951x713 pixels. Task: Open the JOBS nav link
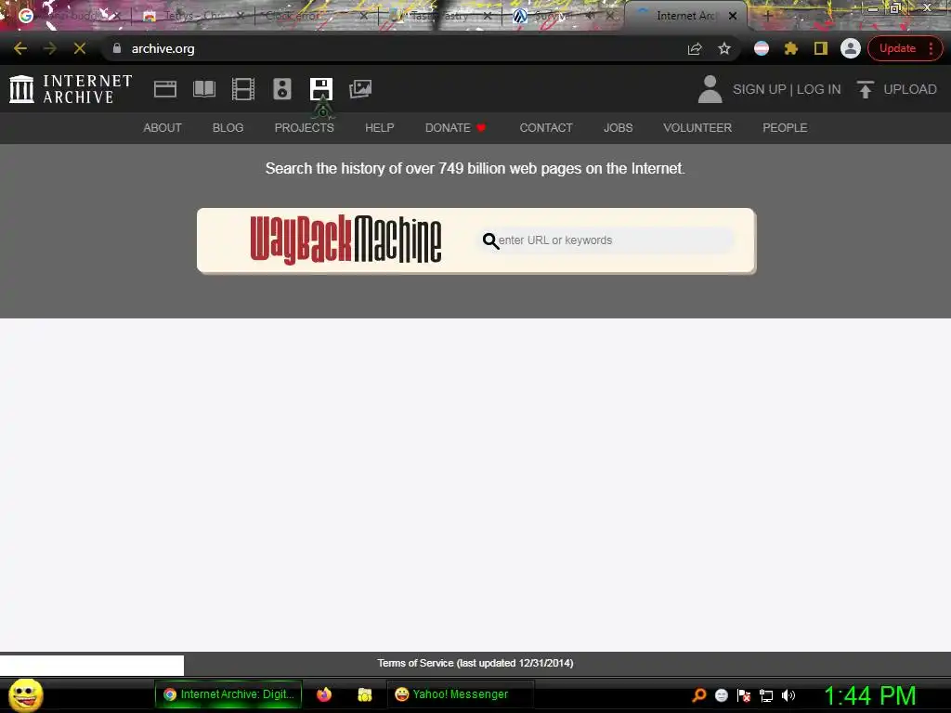click(618, 128)
